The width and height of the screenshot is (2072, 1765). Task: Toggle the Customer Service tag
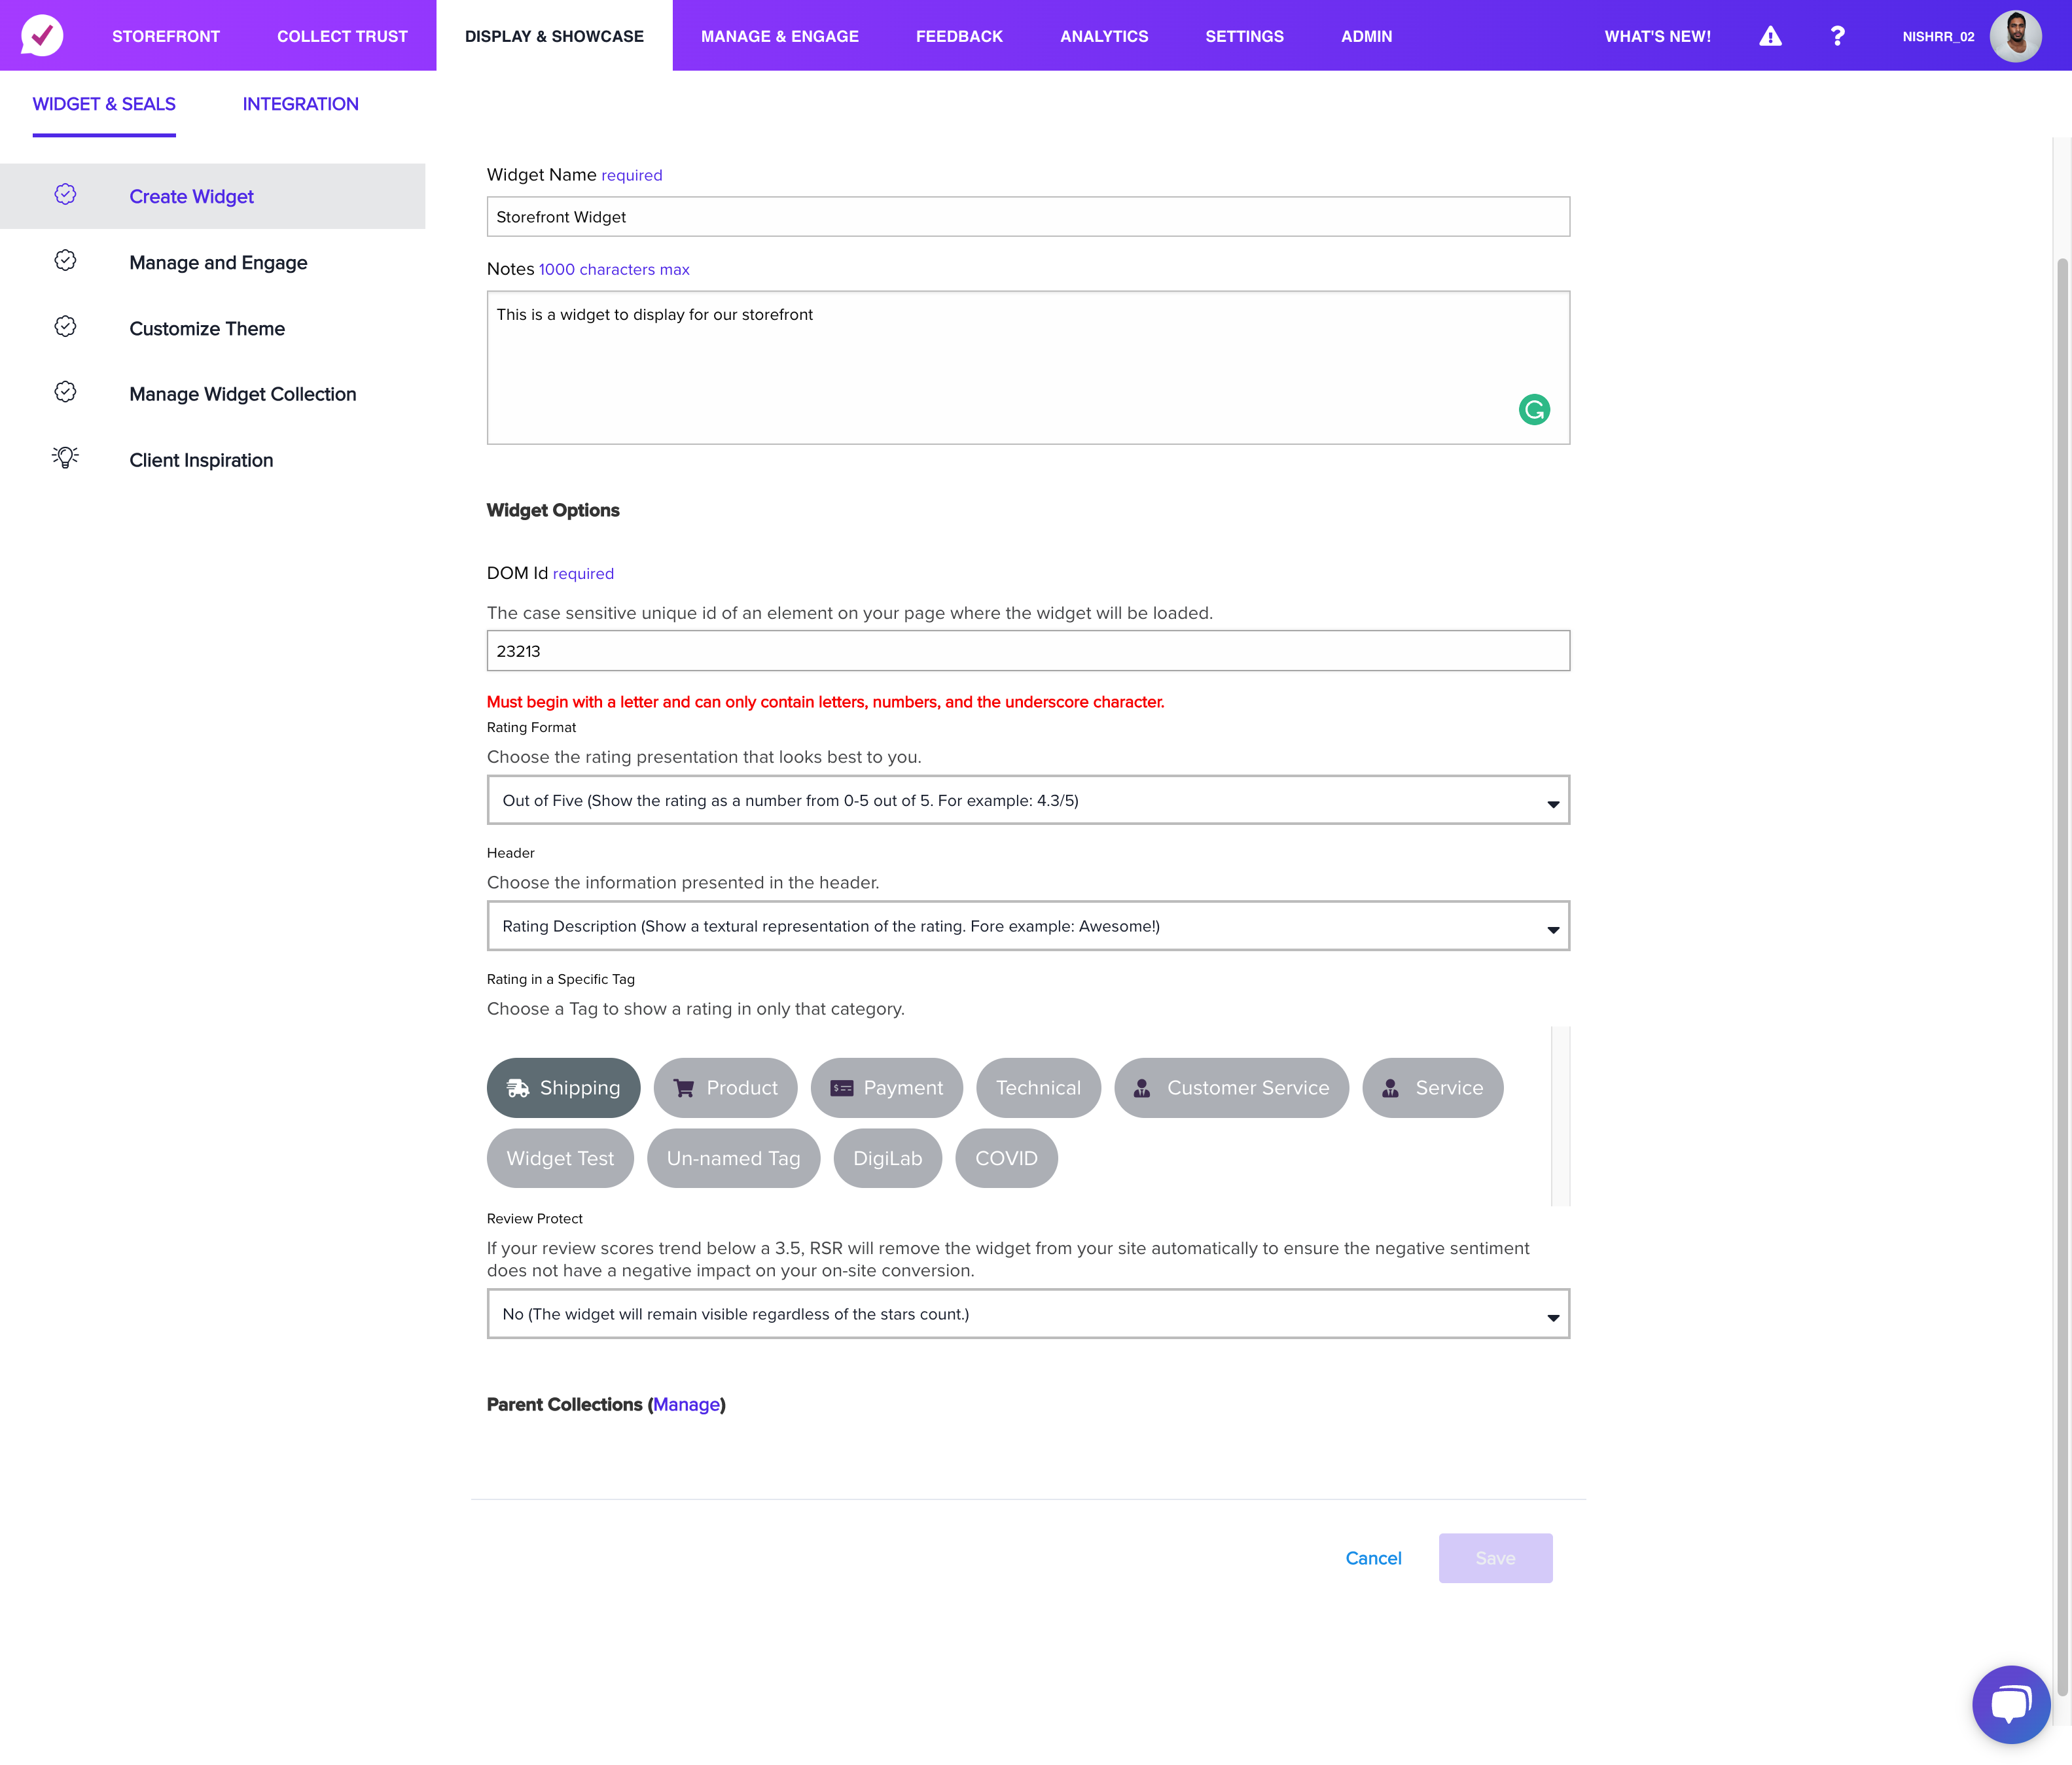(x=1232, y=1087)
